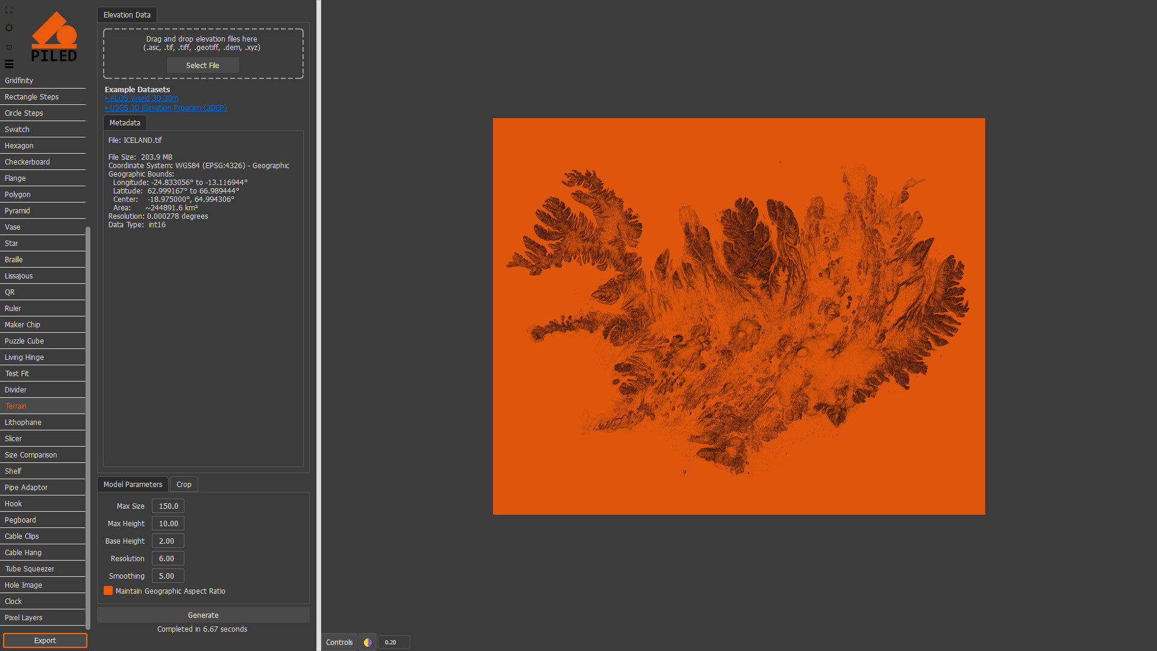This screenshot has height=651, width=1157.
Task: Open the ALOS World 3D 30m link
Action: click(x=142, y=98)
